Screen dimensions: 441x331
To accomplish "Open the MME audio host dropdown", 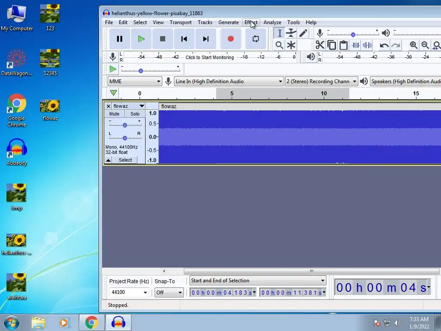I will (135, 81).
